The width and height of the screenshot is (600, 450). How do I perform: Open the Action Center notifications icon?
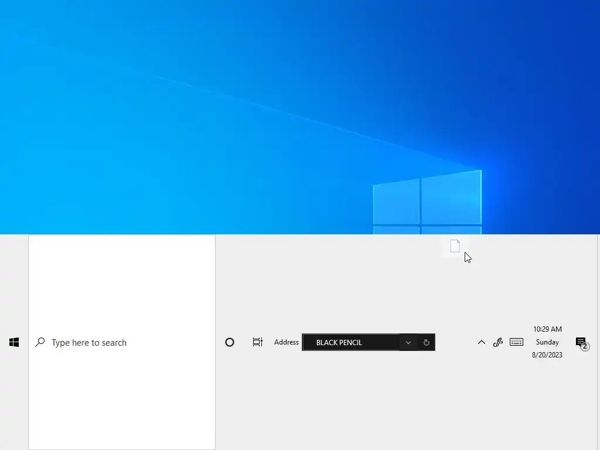[x=582, y=343]
